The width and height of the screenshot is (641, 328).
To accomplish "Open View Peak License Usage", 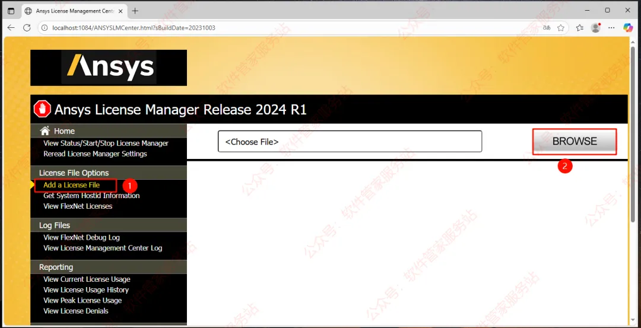I will (82, 301).
